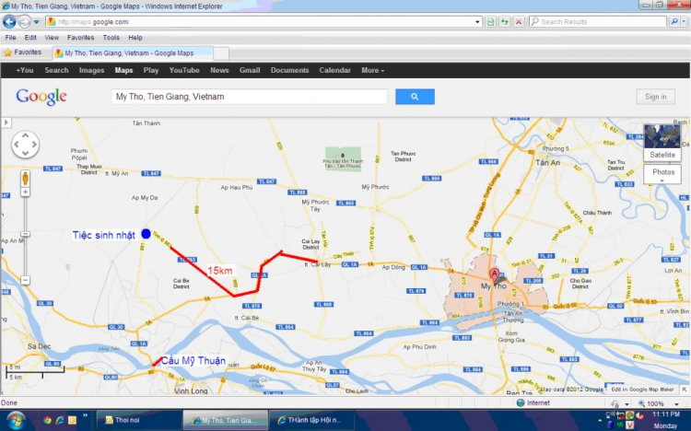Click the compatibility view icon
Viewport: 691px width, 431px height.
pyautogui.click(x=490, y=21)
